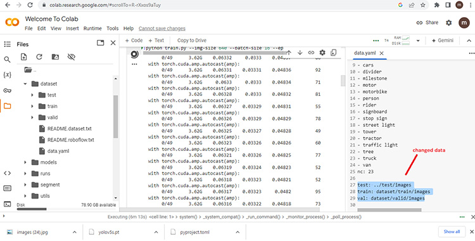Expand the segment folder
The width and height of the screenshot is (475, 241).
point(25,185)
